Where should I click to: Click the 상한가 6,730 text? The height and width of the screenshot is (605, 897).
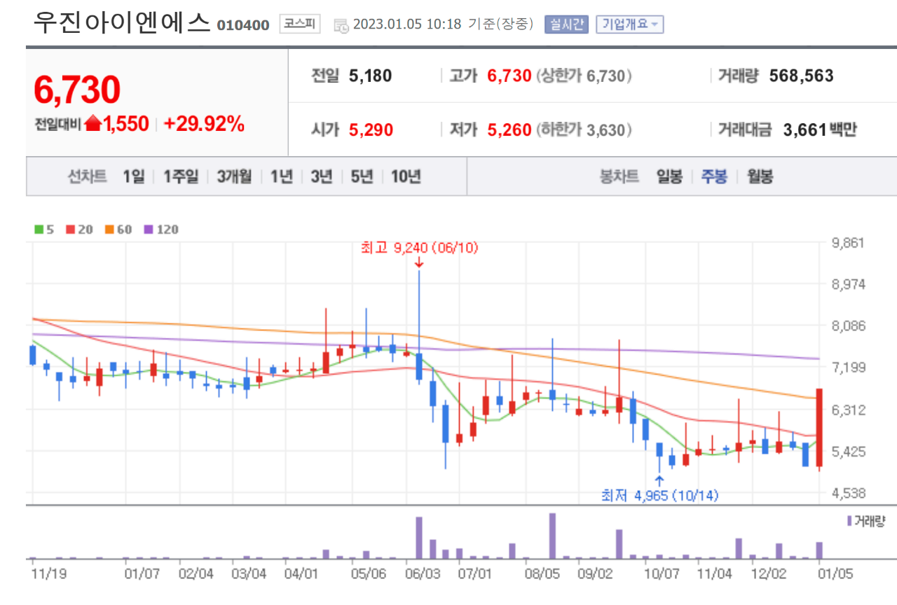click(584, 76)
